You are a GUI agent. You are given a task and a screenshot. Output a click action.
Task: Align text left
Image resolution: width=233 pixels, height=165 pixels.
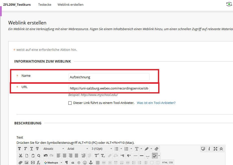coord(59,156)
